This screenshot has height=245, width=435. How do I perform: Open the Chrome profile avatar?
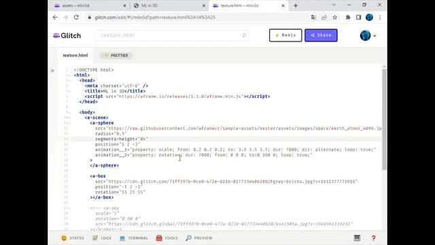[x=369, y=17]
